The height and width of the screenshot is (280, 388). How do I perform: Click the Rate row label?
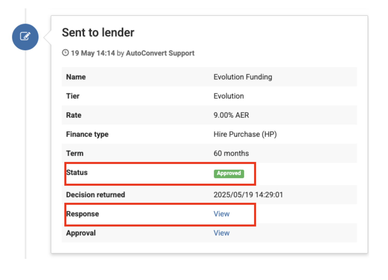click(x=74, y=115)
